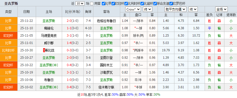
Task: Open the 终 dropdown next to Crow*
Action: coord(148,9)
